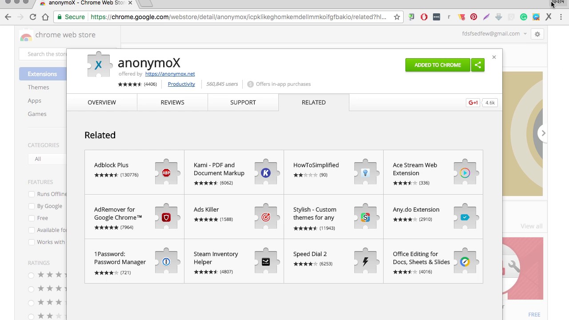Reload the page
Viewport: 569px width, 320px height.
[33, 17]
